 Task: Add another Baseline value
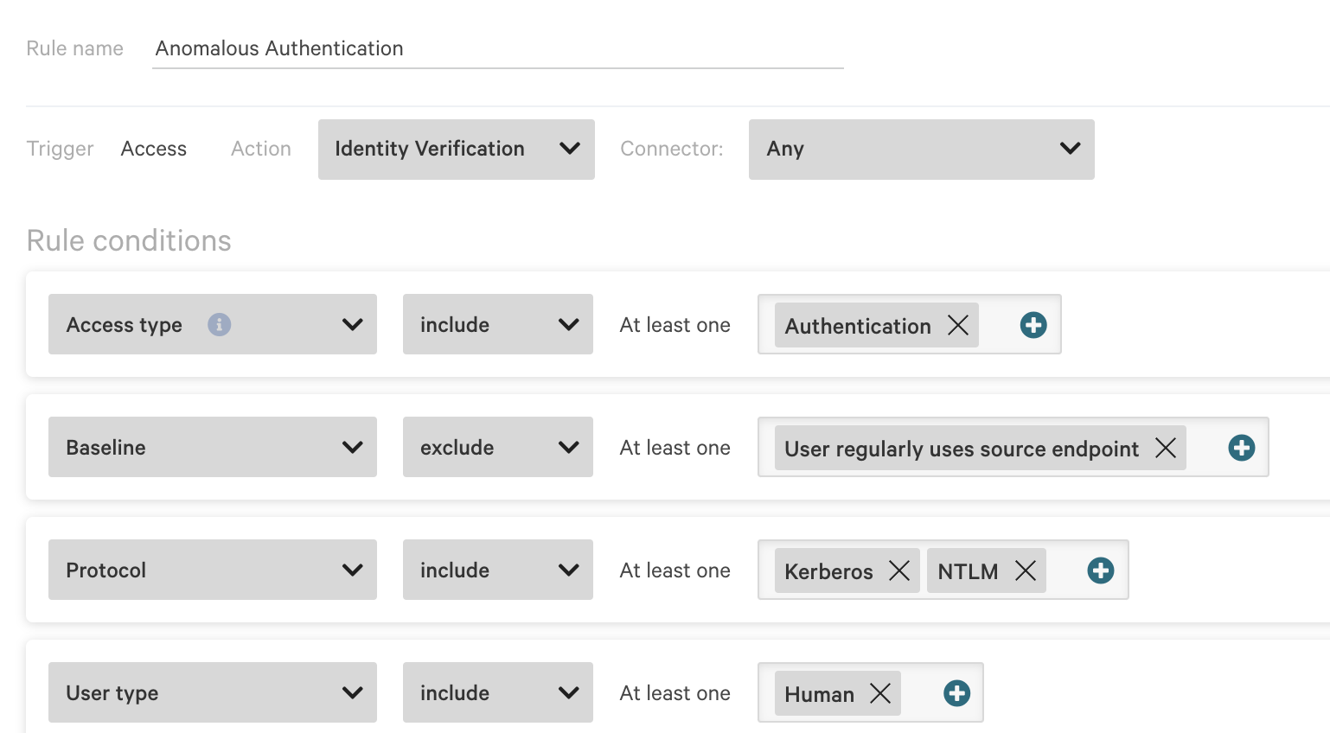(1241, 448)
